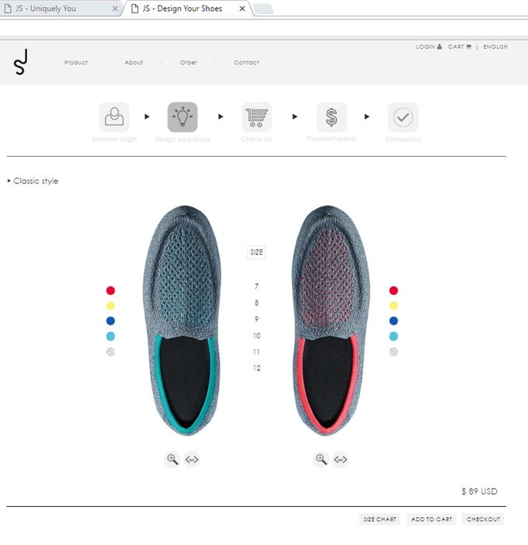Viewport: 528px width, 545px height.
Task: Select the Design your shoes lightbulb icon
Action: (182, 117)
